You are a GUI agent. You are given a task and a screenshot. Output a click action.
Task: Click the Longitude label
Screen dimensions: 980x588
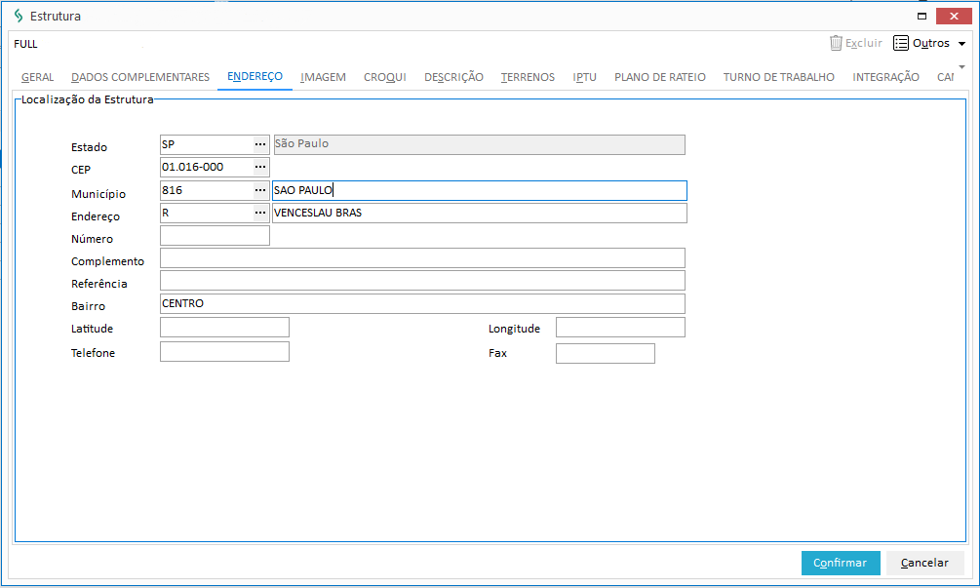pos(514,329)
